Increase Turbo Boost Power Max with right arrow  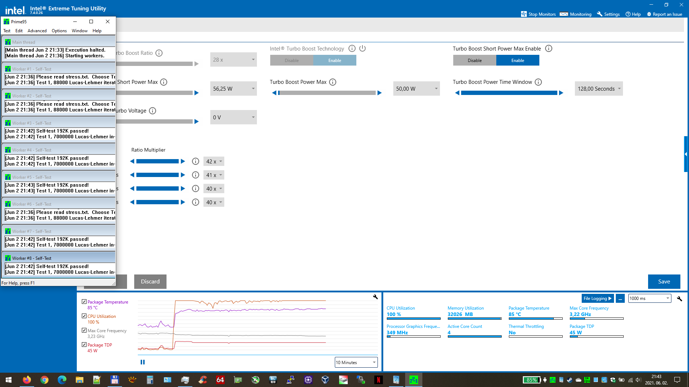380,93
